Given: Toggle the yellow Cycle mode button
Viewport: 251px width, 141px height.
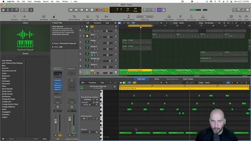Looking at the screenshot, I should click(x=106, y=10).
